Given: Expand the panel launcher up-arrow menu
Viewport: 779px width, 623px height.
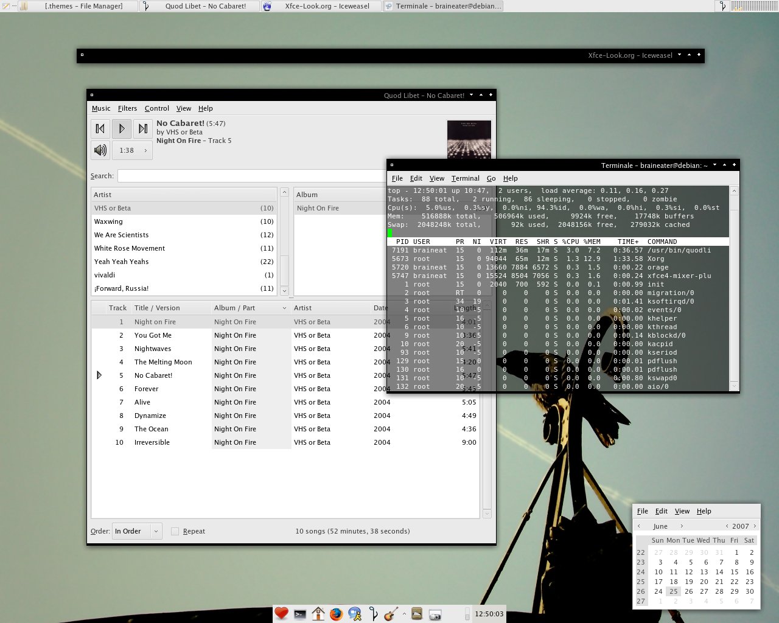Looking at the screenshot, I should coord(404,614).
